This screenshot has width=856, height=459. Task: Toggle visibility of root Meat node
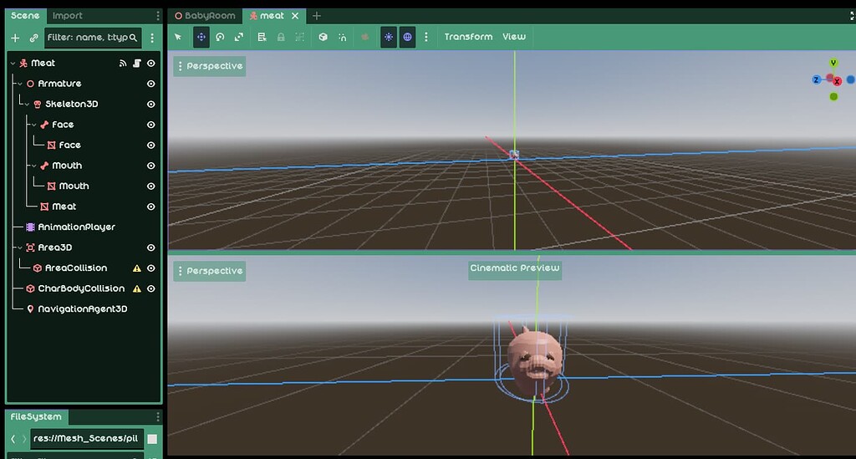pyautogui.click(x=151, y=64)
